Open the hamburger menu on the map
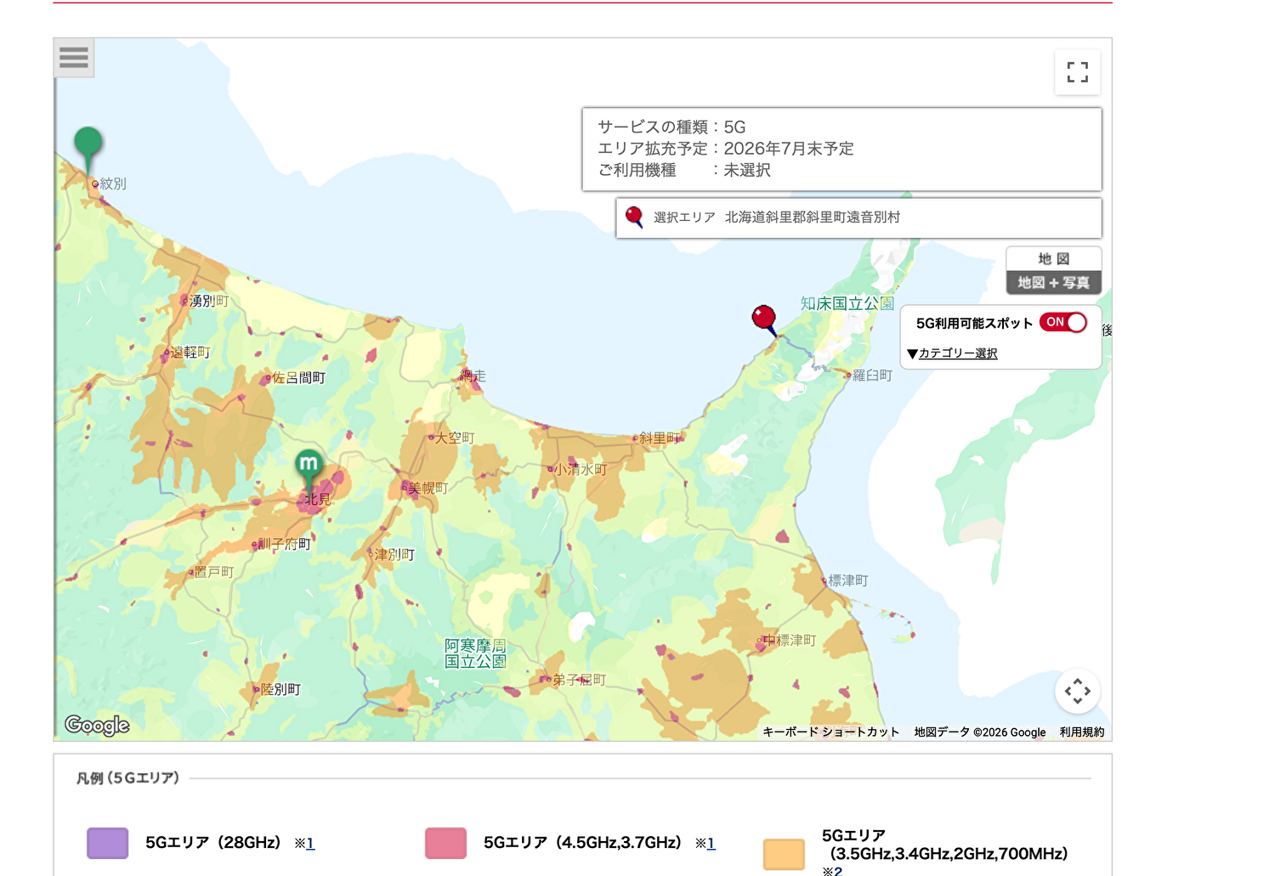 click(74, 58)
